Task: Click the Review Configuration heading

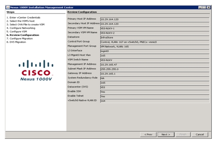Action: [x=82, y=12]
